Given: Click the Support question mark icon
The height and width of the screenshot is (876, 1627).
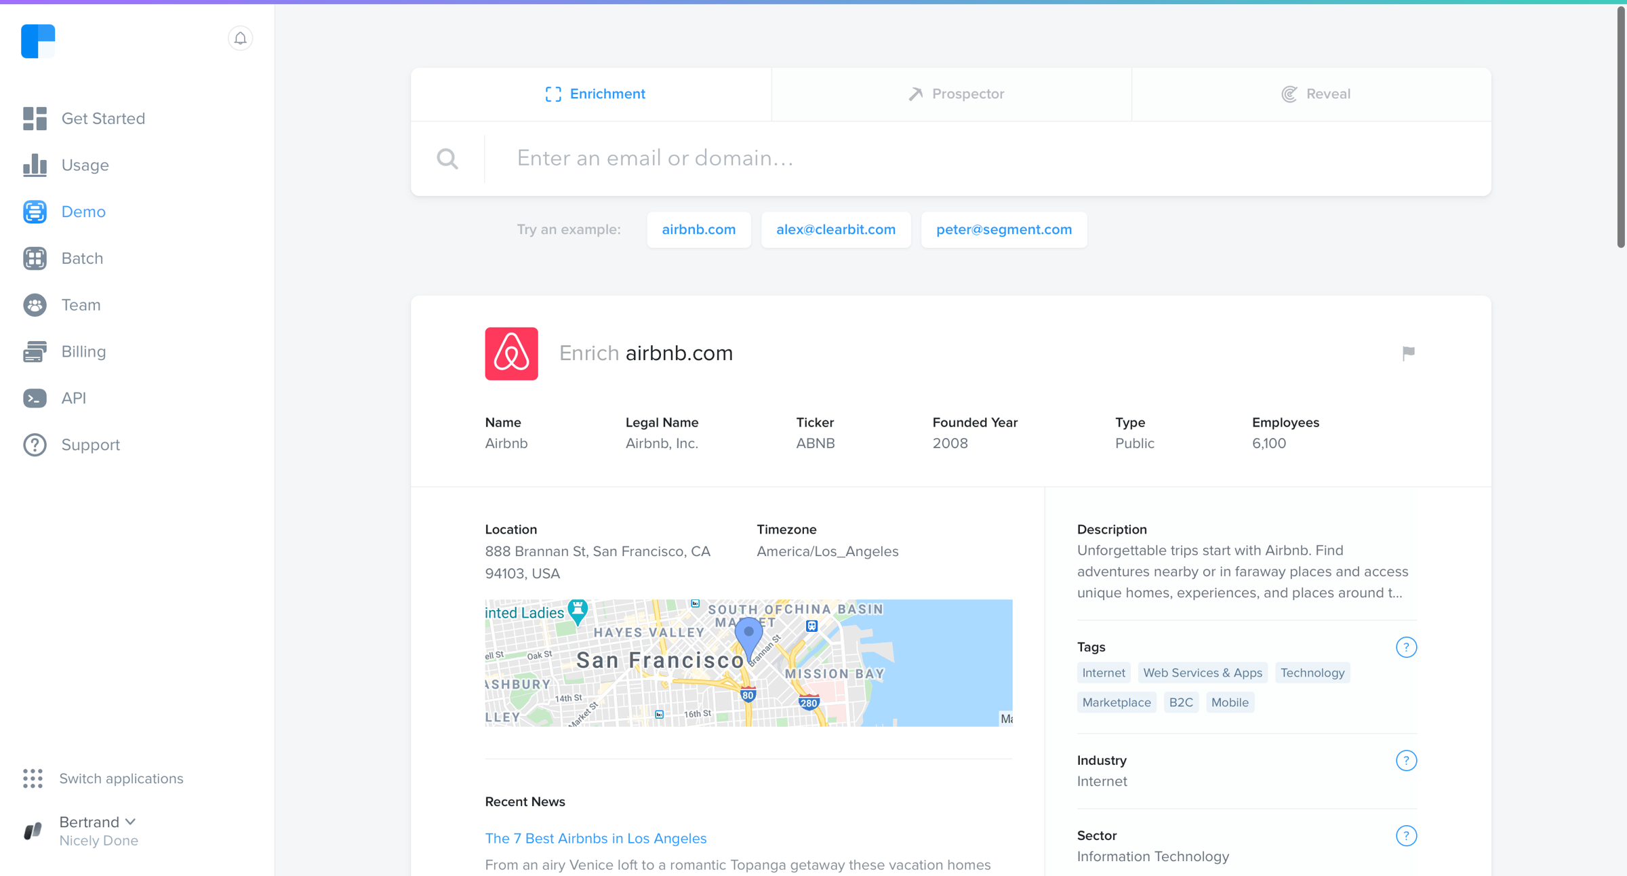Looking at the screenshot, I should (35, 445).
